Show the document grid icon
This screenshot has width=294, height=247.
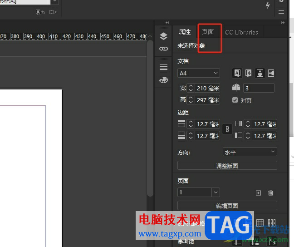point(260,223)
